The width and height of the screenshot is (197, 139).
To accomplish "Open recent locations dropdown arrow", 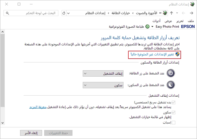I will [177, 13].
